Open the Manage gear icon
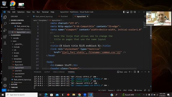Screen dimensions: 172x97 coord(5,85)
